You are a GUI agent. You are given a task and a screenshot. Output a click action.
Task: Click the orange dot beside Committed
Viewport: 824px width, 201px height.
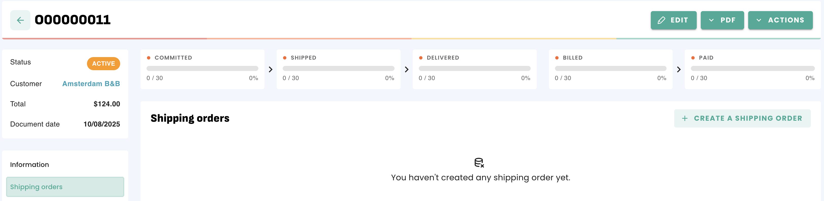(149, 58)
